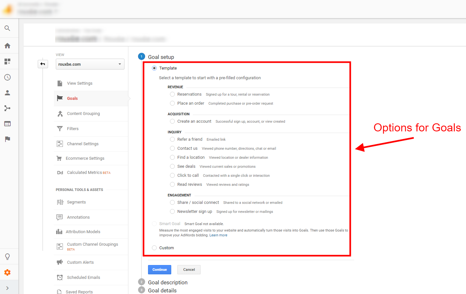Select the Newsletter sign up template
The width and height of the screenshot is (466, 294).
[x=172, y=211]
